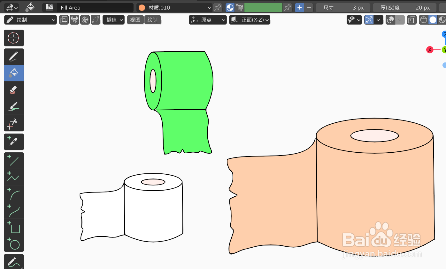Click the plus button to add material slot
This screenshot has height=269, width=446.
299,7
